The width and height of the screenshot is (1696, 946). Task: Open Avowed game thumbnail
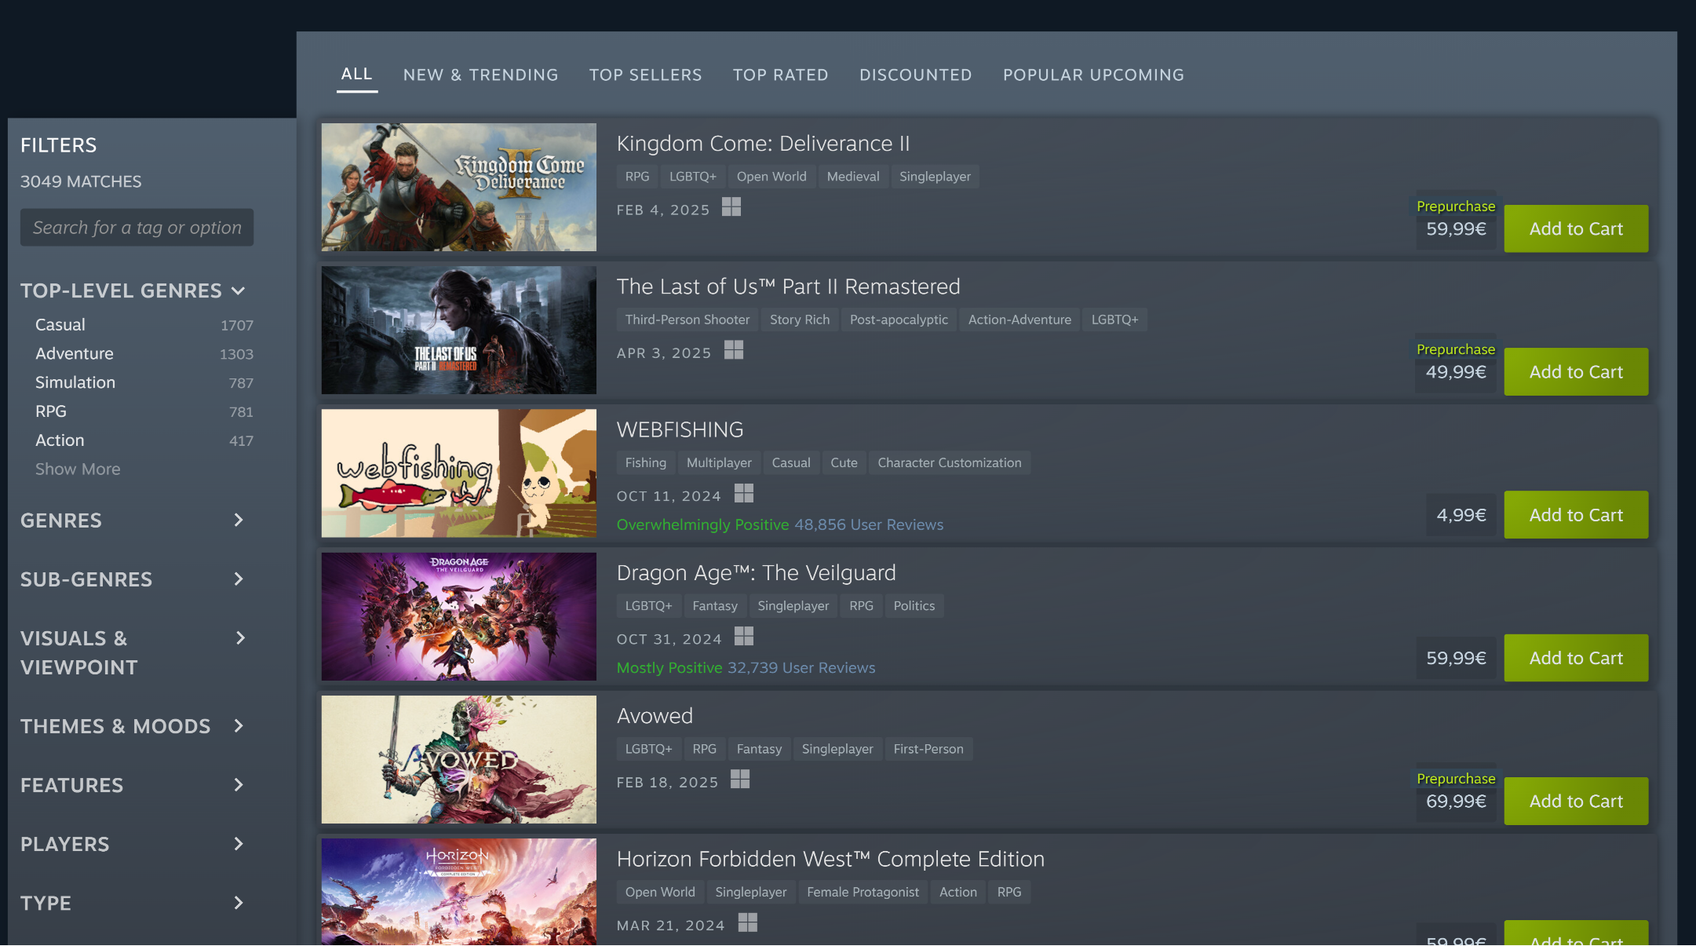click(x=458, y=759)
